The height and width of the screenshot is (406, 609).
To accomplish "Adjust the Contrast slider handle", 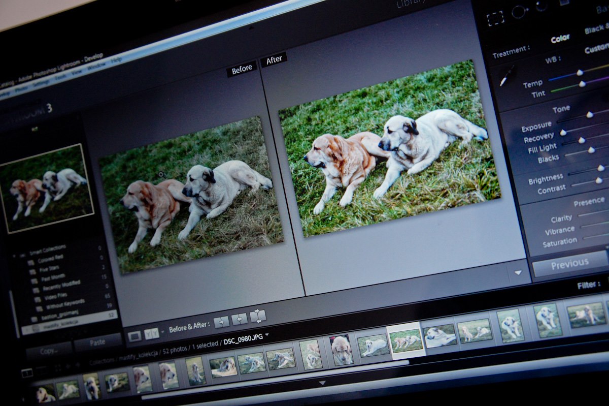I will coord(598,180).
